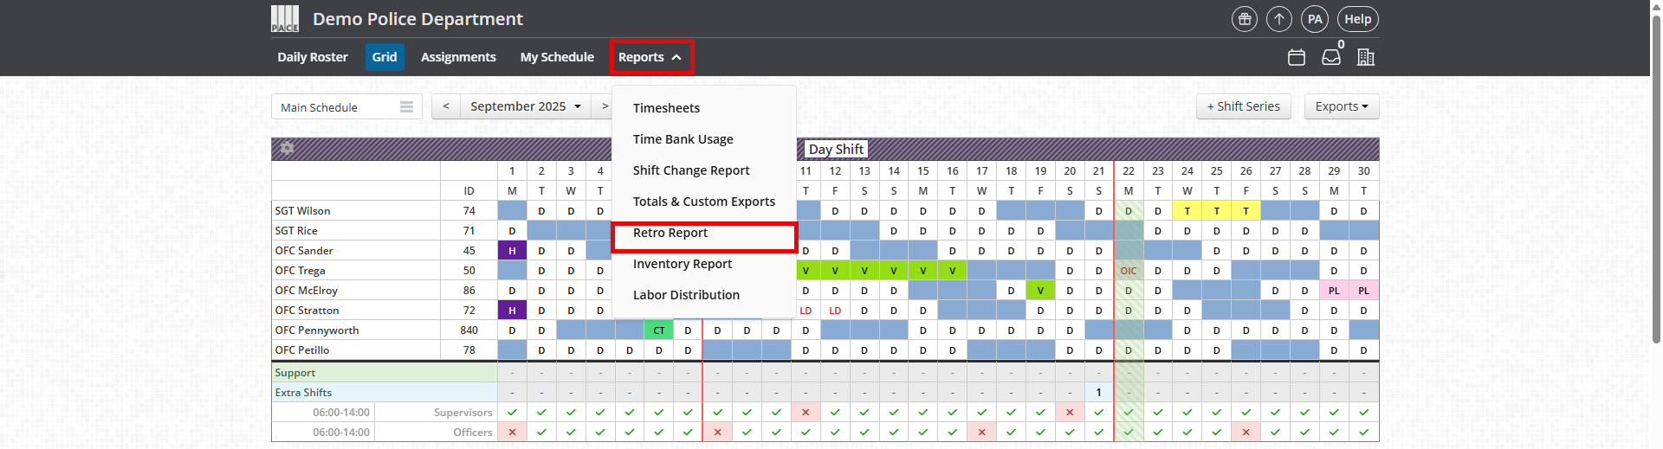1663x449 pixels.
Task: Select Retro Report from the menu
Action: tap(670, 233)
